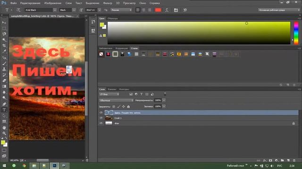Select the Zoom tool in toolbox

point(4,133)
